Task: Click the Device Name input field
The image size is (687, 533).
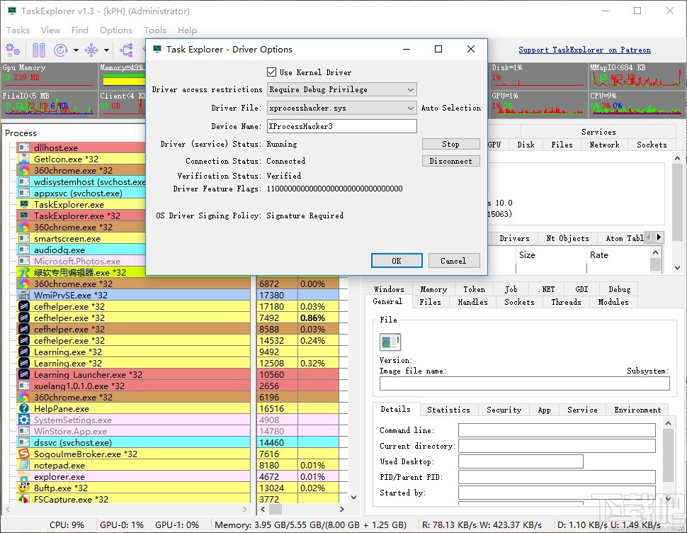Action: click(341, 126)
